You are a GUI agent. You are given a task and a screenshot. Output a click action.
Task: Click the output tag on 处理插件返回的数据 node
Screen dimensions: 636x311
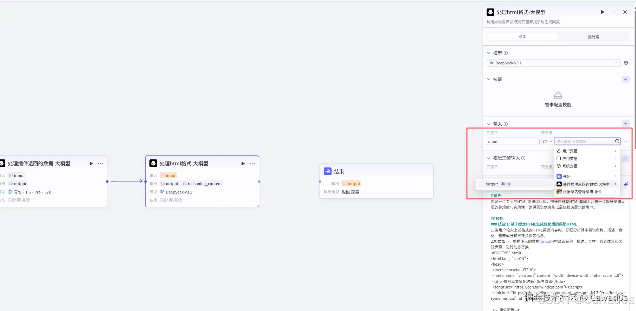coord(18,184)
